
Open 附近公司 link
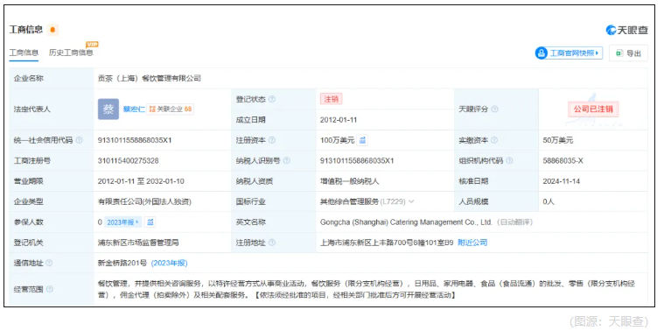pos(472,243)
